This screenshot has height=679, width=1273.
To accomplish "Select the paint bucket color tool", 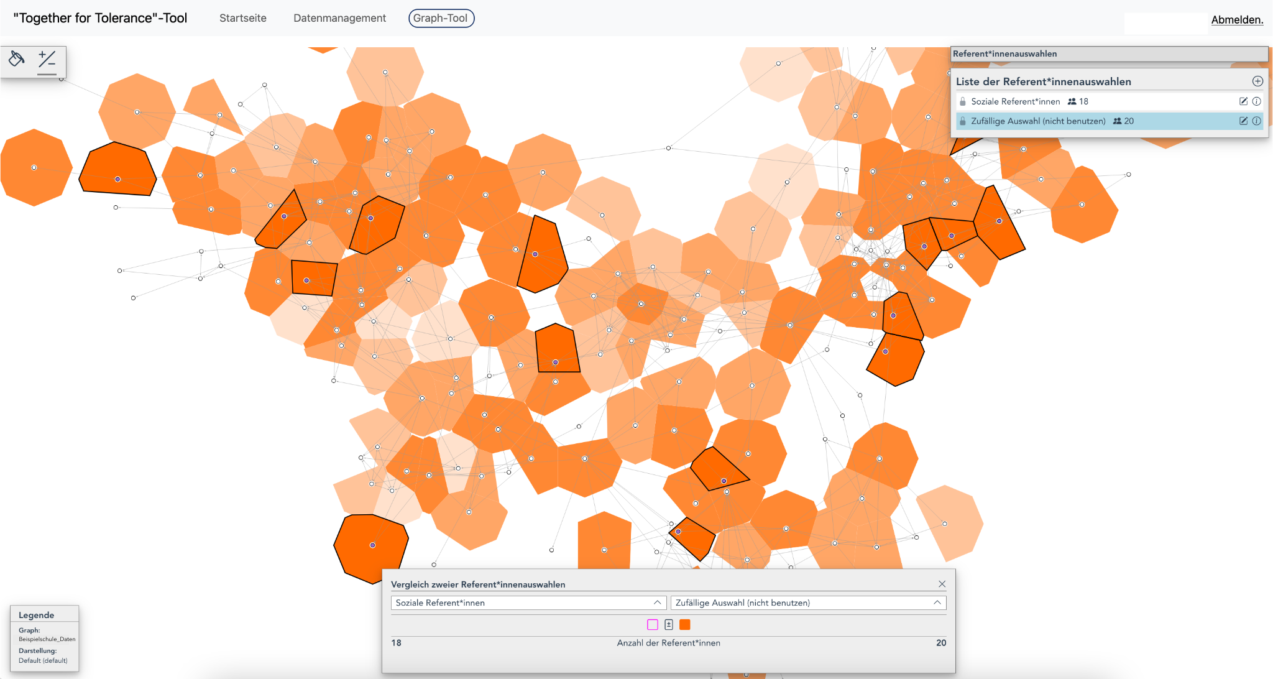I will [17, 59].
